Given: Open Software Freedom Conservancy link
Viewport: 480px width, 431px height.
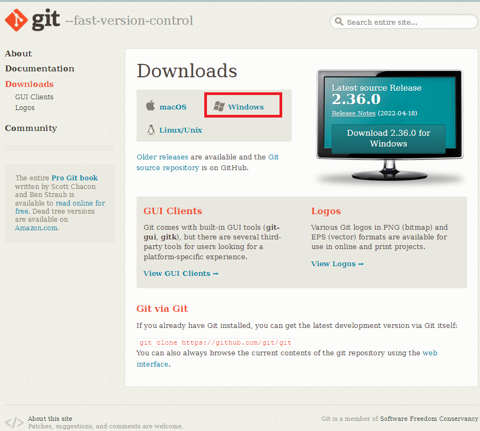Looking at the screenshot, I should pos(429,419).
